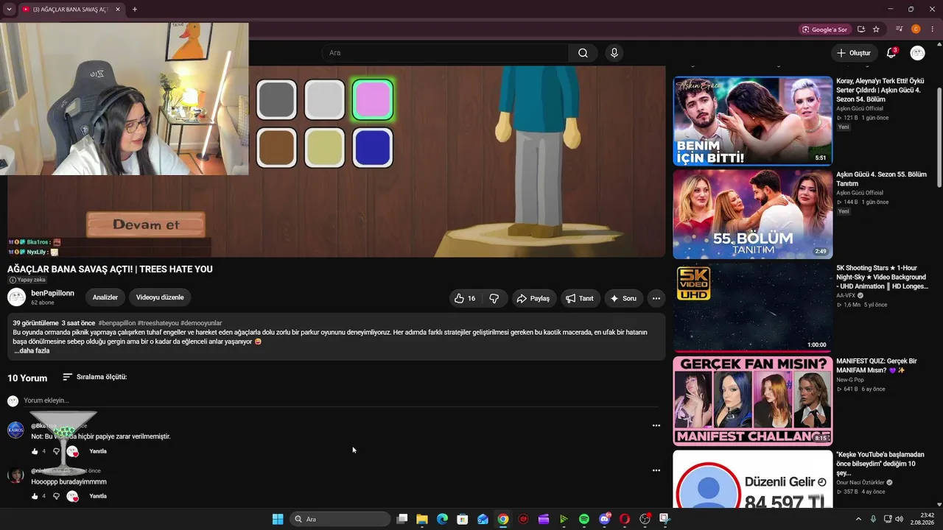
Task: Click the YouTube search magnifier button
Action: (x=583, y=53)
